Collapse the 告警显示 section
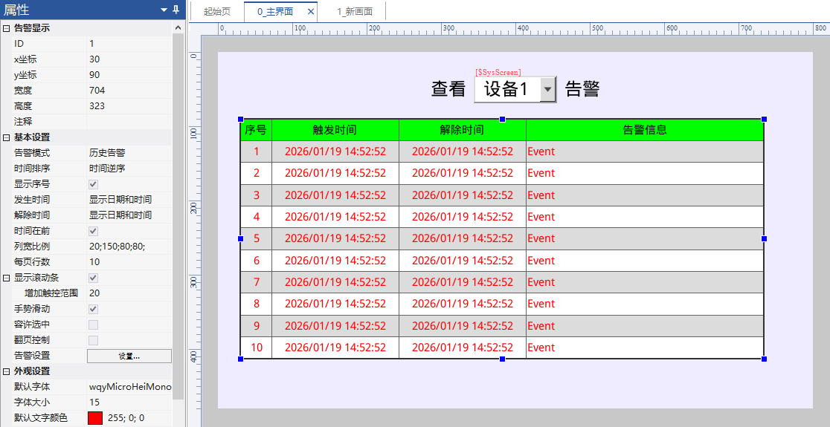The image size is (830, 427). click(6, 28)
